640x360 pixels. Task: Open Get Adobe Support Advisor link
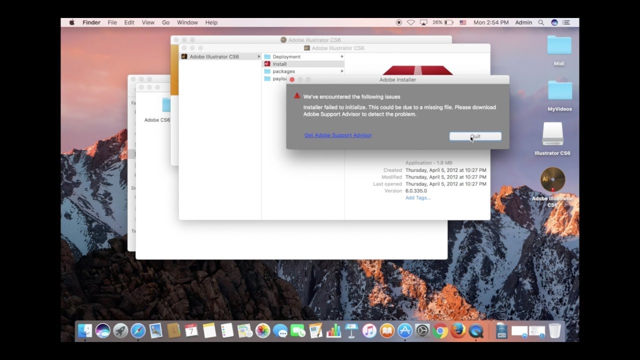(338, 135)
